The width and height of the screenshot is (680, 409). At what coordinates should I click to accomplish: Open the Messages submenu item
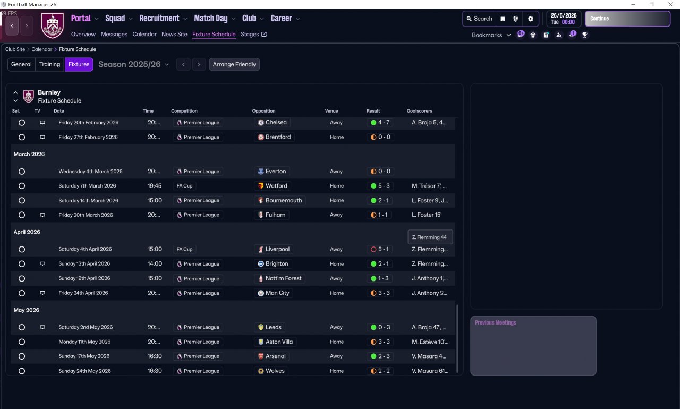[114, 35]
